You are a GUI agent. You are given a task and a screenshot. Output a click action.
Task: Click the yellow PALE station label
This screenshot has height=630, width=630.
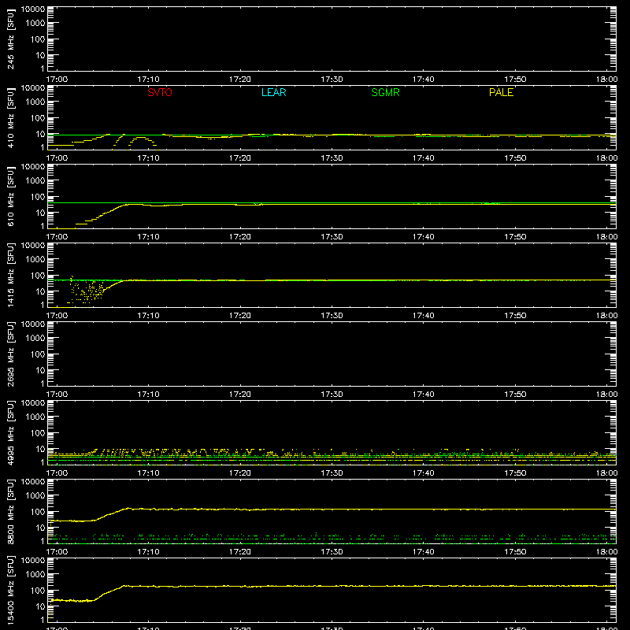point(501,92)
